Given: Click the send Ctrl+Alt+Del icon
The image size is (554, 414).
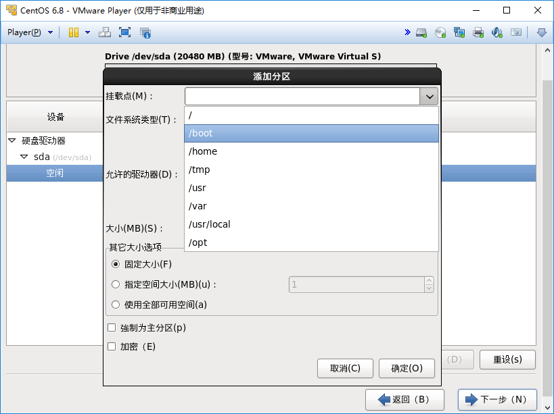Looking at the screenshot, I should coord(105,32).
